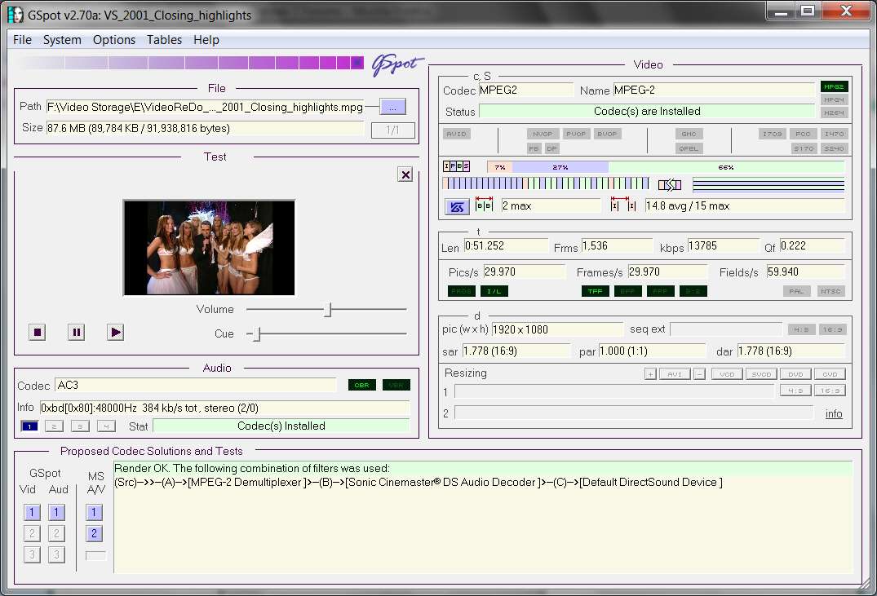Click the S240 colorimetry indicator
Screen dimensions: 877x596
point(835,148)
